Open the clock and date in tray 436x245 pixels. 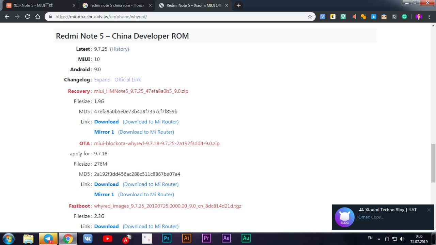point(419,239)
